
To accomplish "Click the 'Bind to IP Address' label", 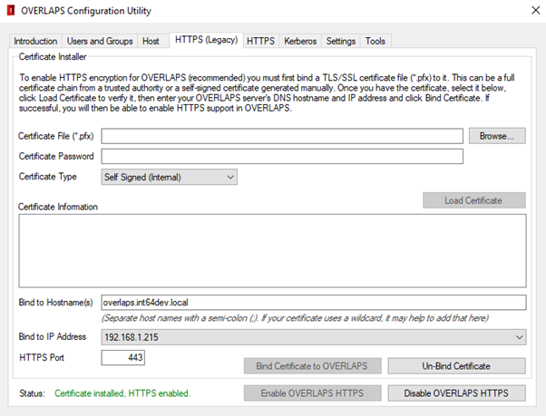I will pyautogui.click(x=53, y=336).
